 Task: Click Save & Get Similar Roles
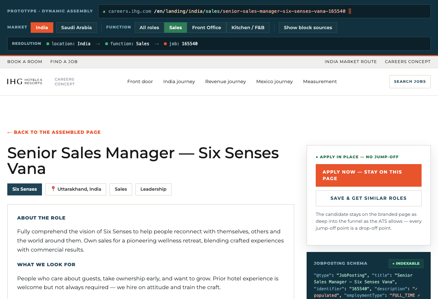[369, 198]
